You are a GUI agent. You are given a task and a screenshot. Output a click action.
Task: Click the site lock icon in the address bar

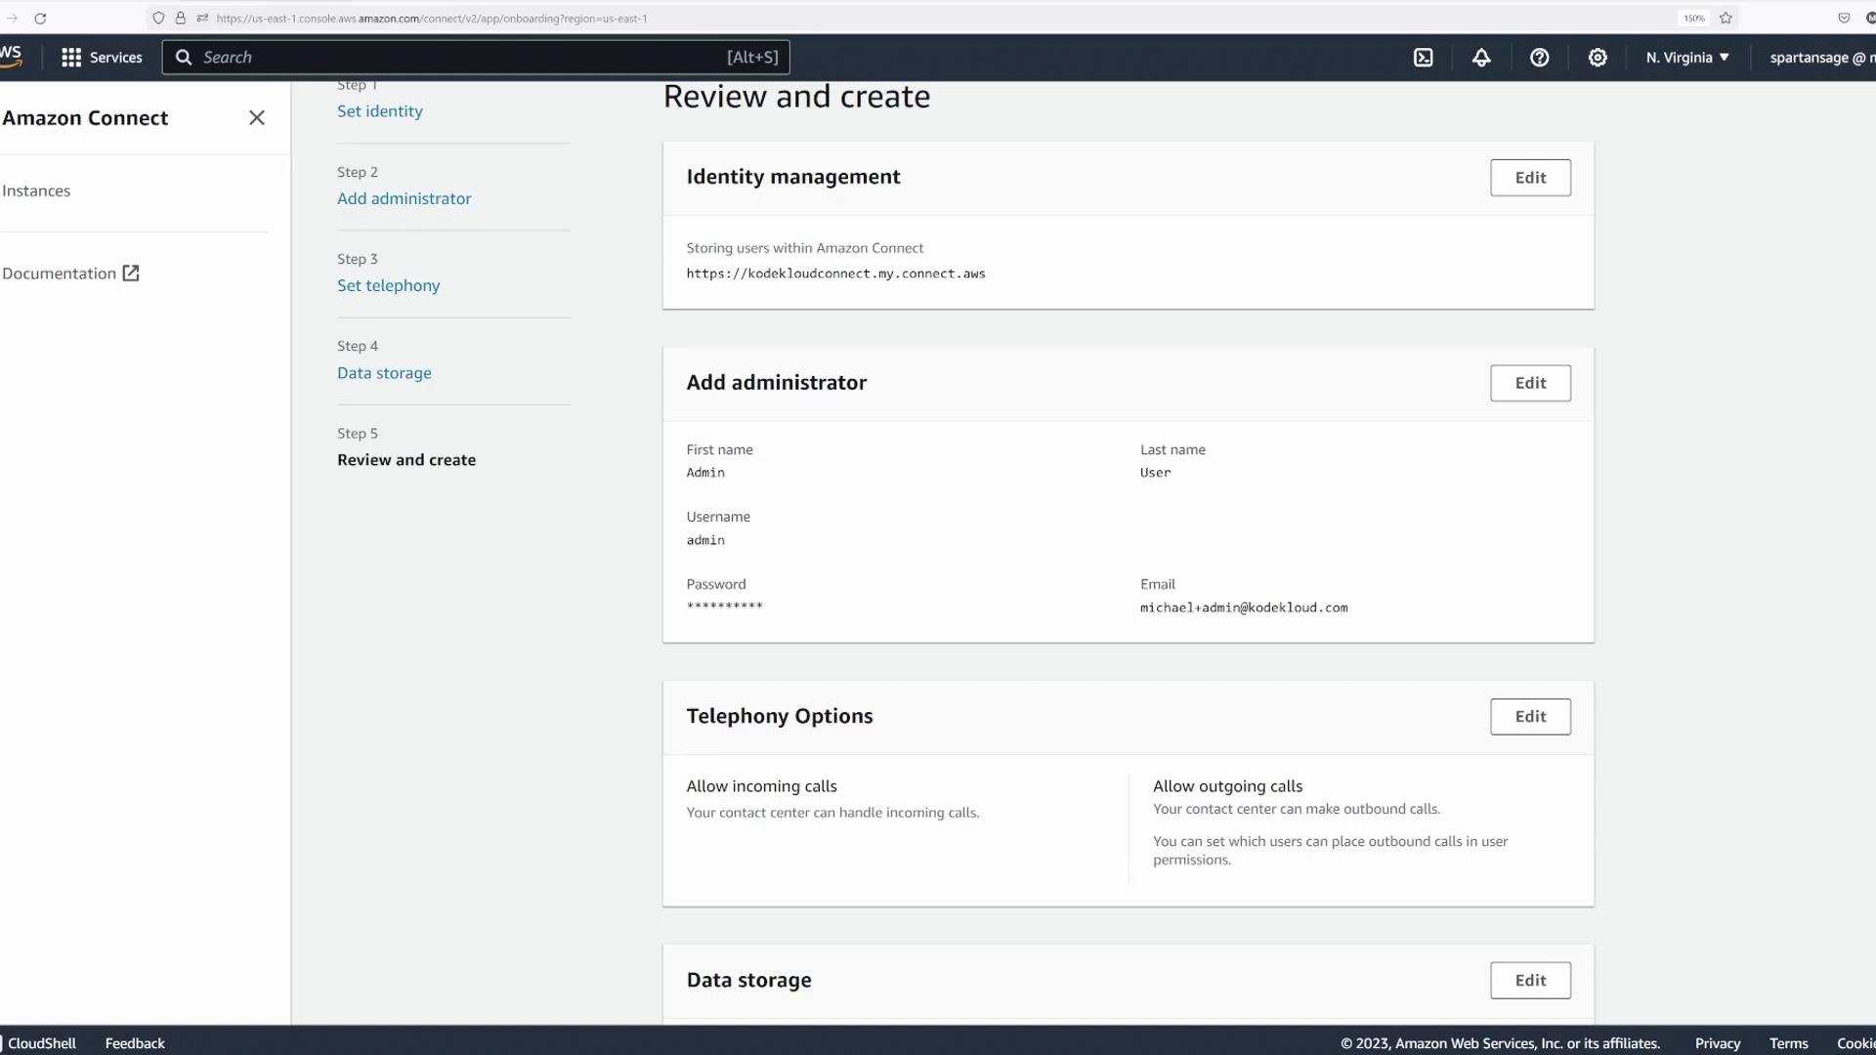[x=181, y=19]
